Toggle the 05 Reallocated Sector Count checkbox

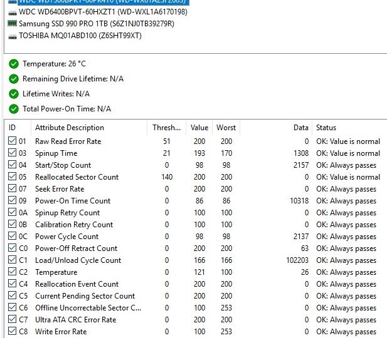(x=12, y=177)
